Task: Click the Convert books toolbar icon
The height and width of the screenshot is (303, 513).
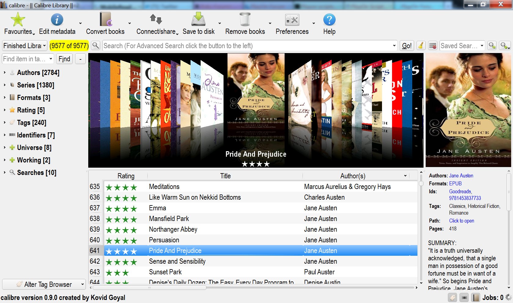Action: click(x=106, y=20)
